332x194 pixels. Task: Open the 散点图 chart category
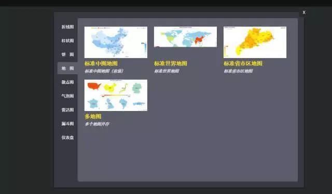coord(67,82)
